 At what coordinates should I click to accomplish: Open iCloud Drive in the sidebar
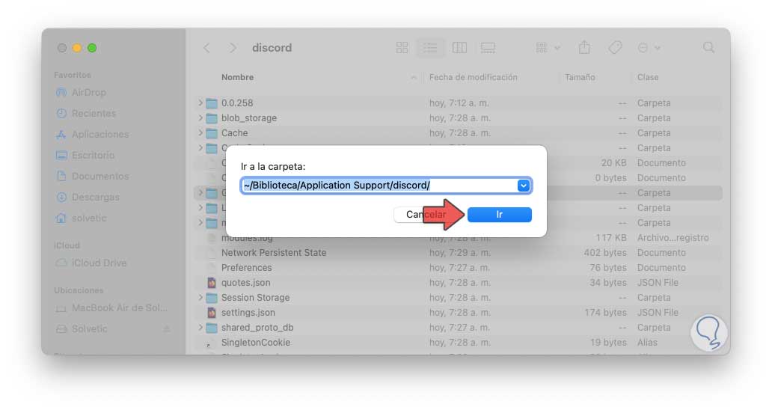[91, 263]
